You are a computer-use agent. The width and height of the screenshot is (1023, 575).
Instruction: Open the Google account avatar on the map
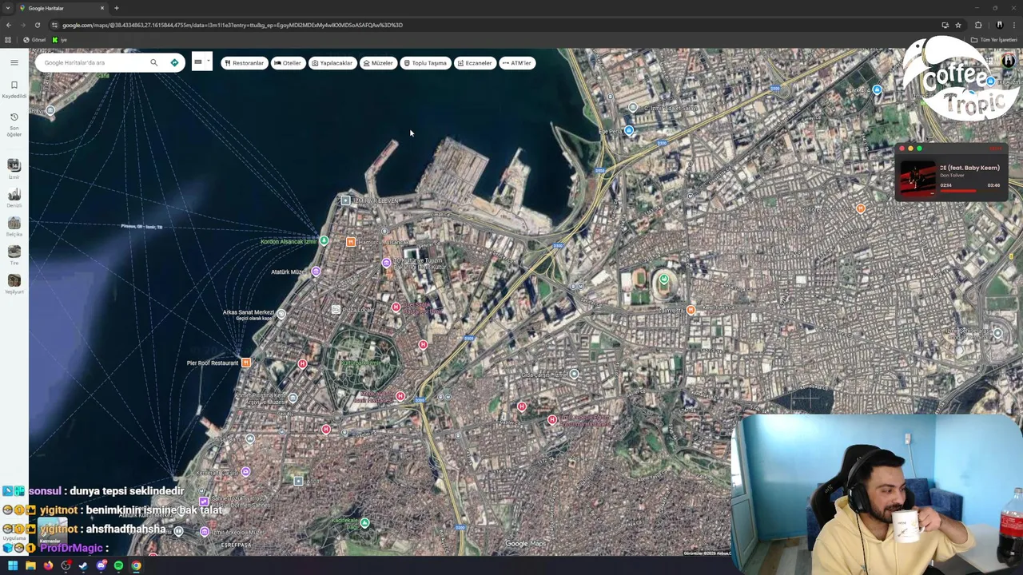[x=1008, y=62]
